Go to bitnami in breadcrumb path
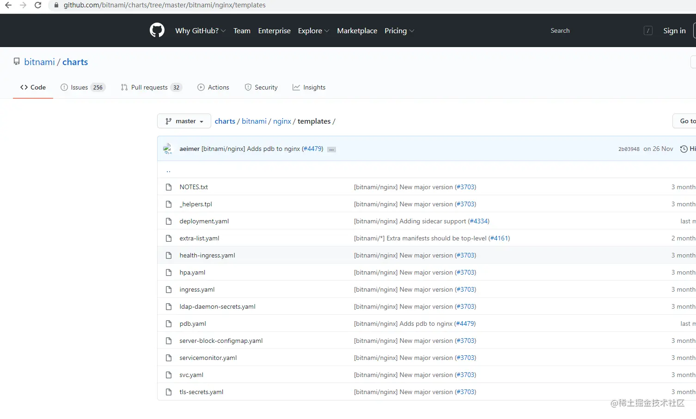696x419 pixels. coord(254,121)
